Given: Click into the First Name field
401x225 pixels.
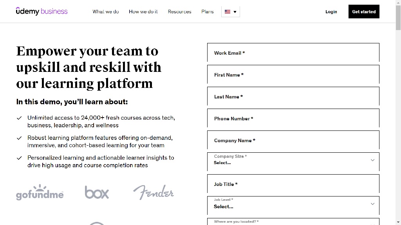Looking at the screenshot, I should click(293, 75).
